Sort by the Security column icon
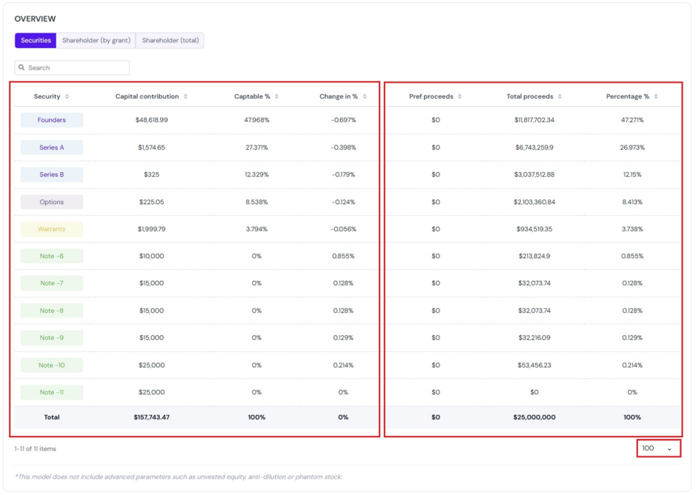 (67, 96)
